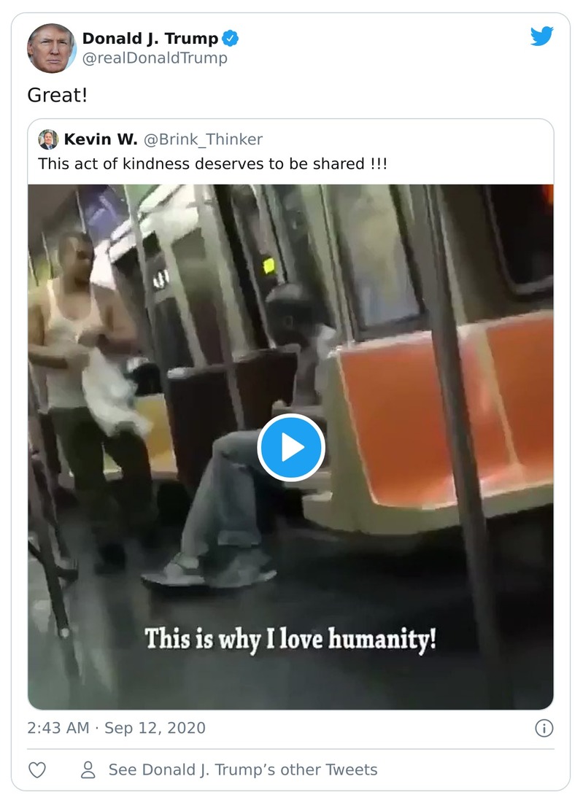
Task: Open the tweet info icon
Action: (x=544, y=728)
